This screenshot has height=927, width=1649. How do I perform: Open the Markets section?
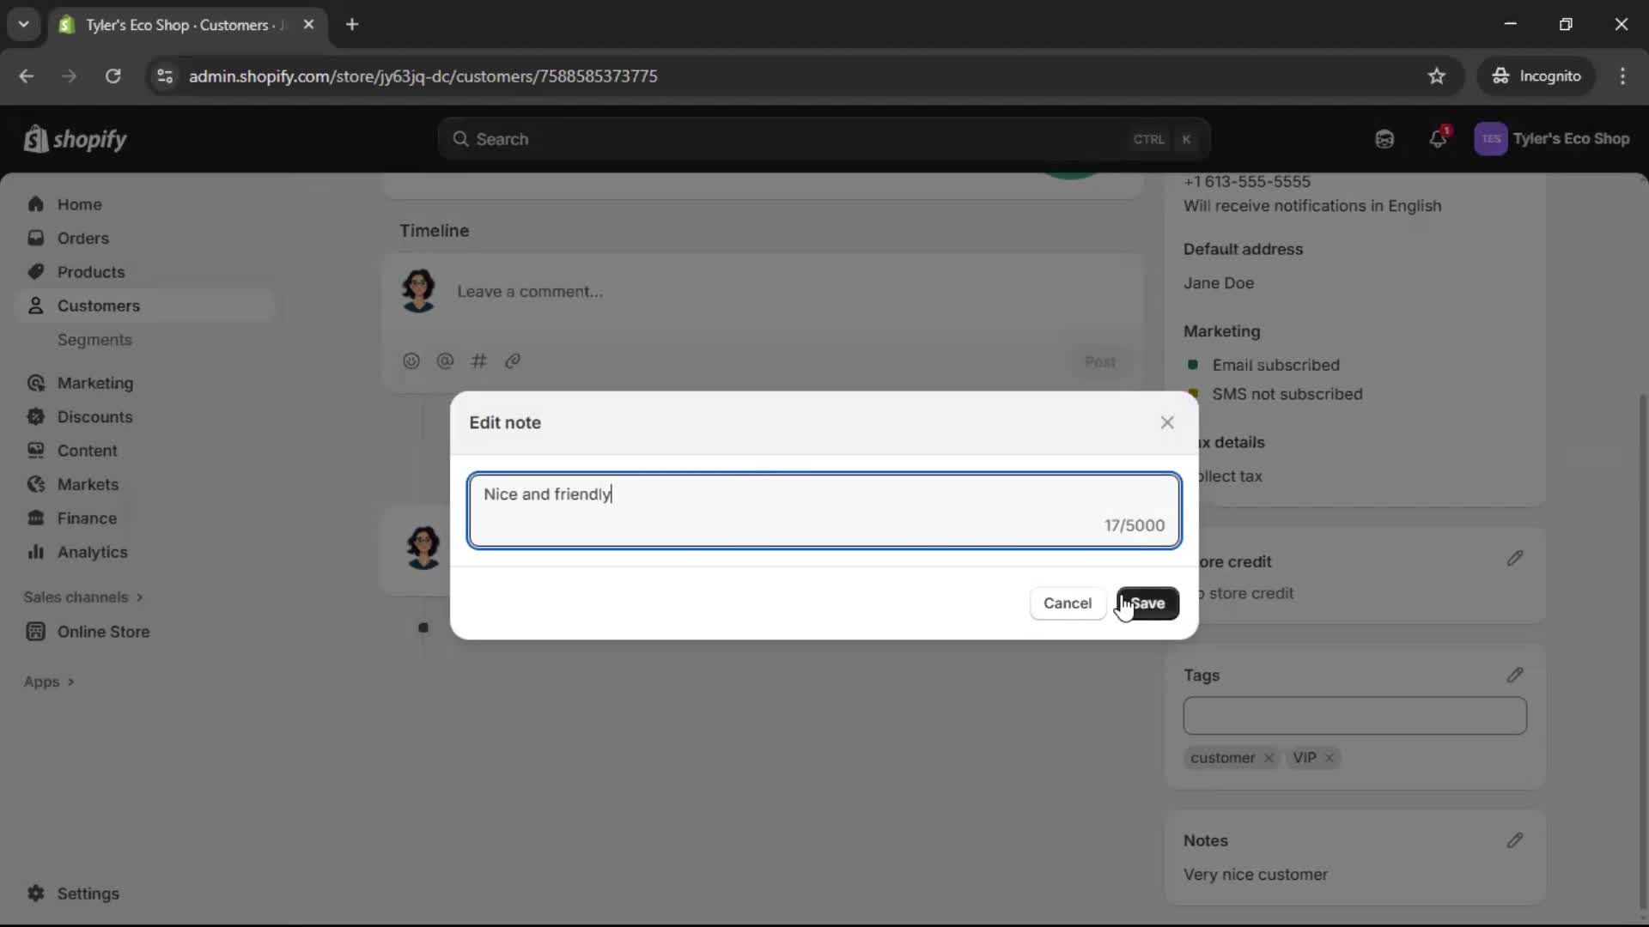pos(88,484)
